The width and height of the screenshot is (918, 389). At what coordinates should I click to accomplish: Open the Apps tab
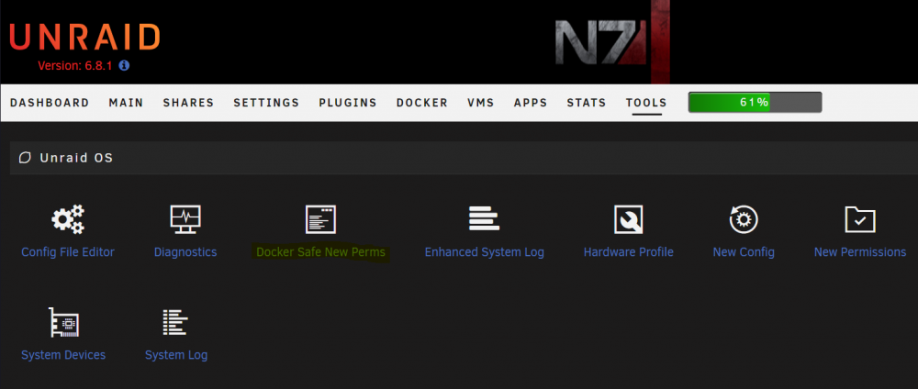click(x=531, y=103)
